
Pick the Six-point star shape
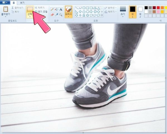[x=88, y=15]
